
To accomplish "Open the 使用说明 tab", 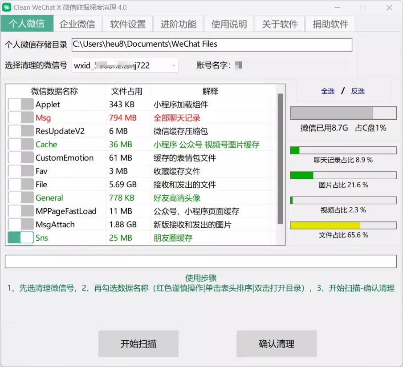I will tap(229, 24).
